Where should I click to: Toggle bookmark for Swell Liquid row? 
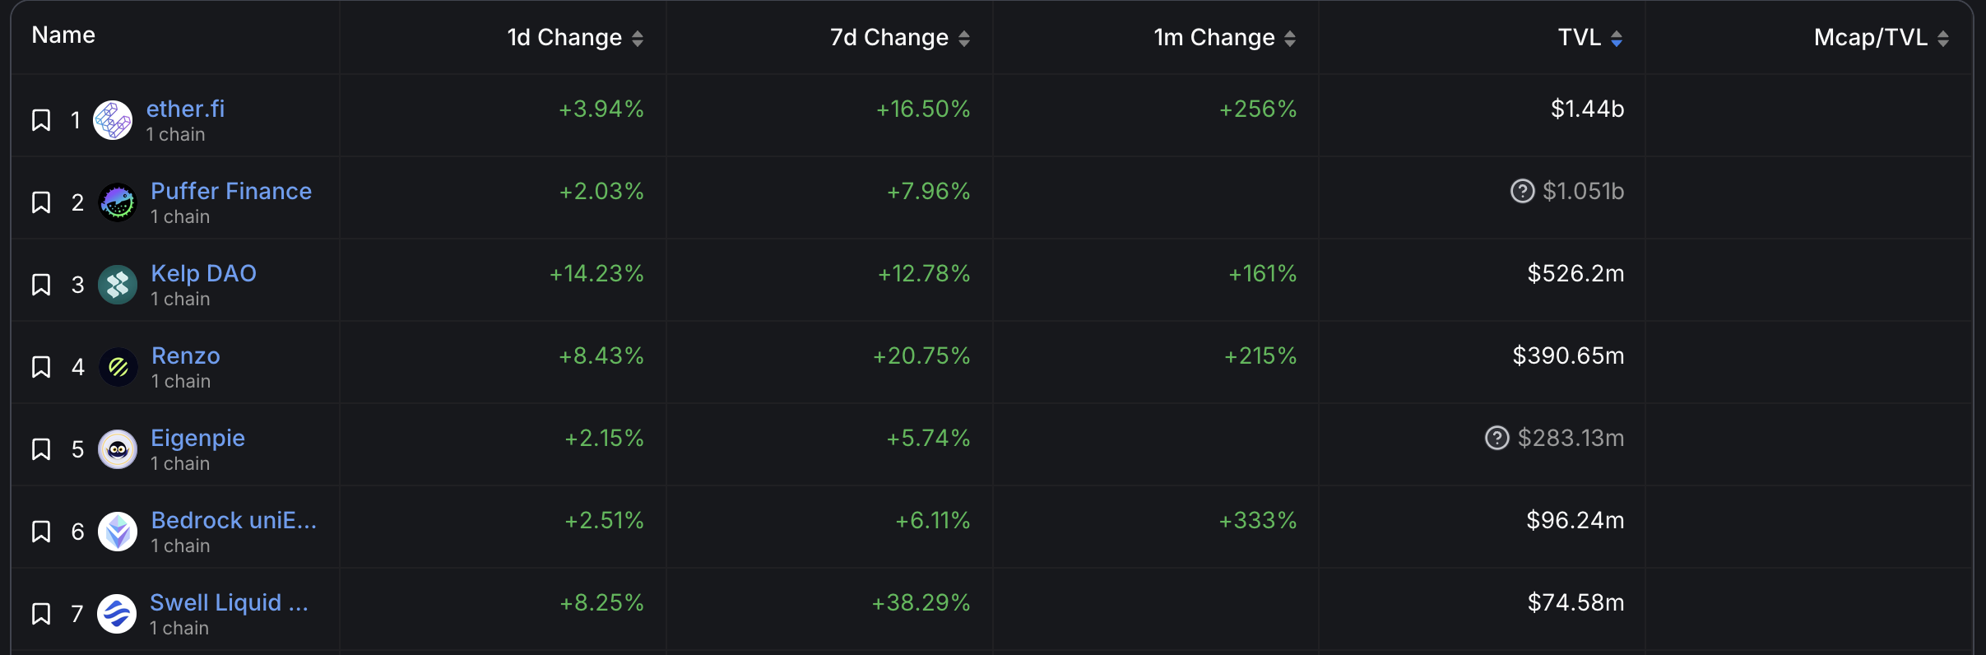click(41, 614)
